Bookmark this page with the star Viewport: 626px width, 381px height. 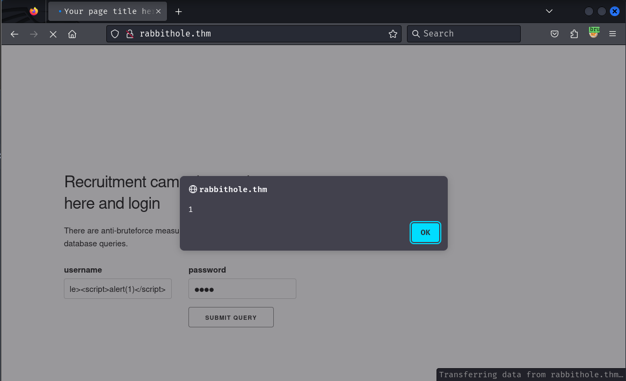pos(393,34)
